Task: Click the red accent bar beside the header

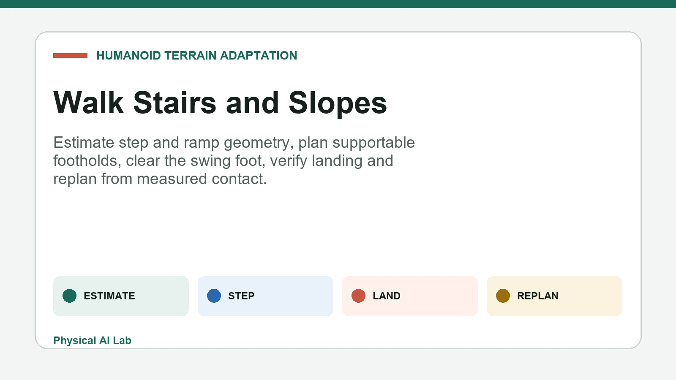Action: click(70, 55)
